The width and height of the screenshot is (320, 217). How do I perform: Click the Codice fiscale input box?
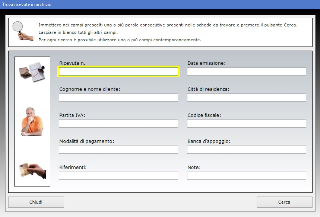point(246,124)
